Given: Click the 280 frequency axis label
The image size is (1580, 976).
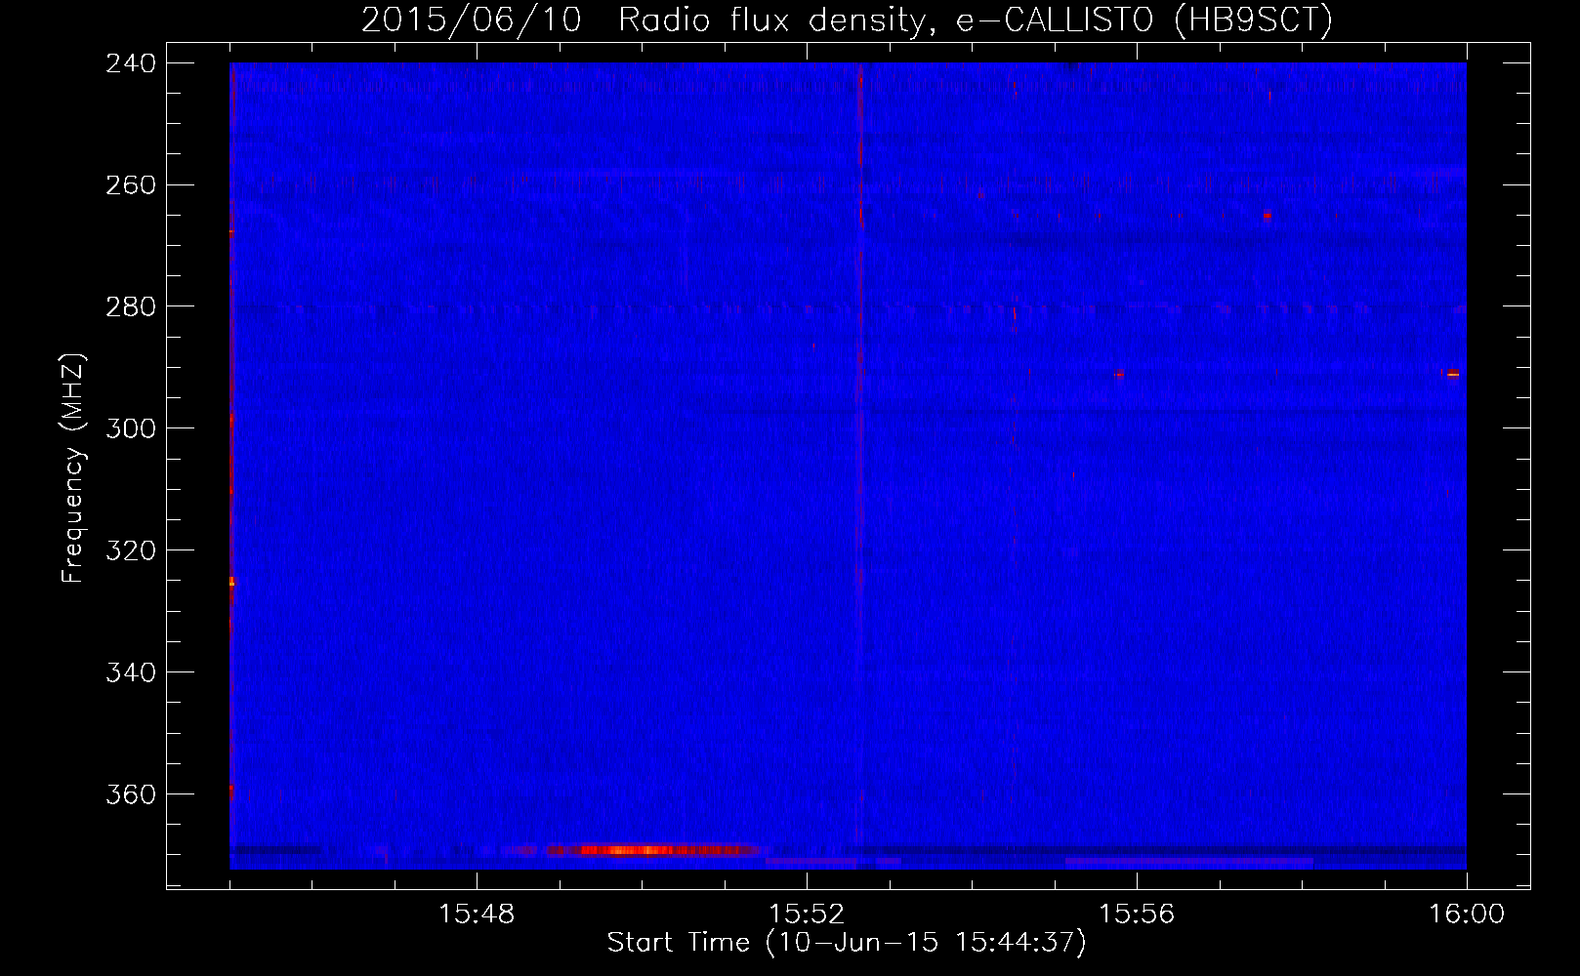Looking at the screenshot, I should (x=131, y=307).
